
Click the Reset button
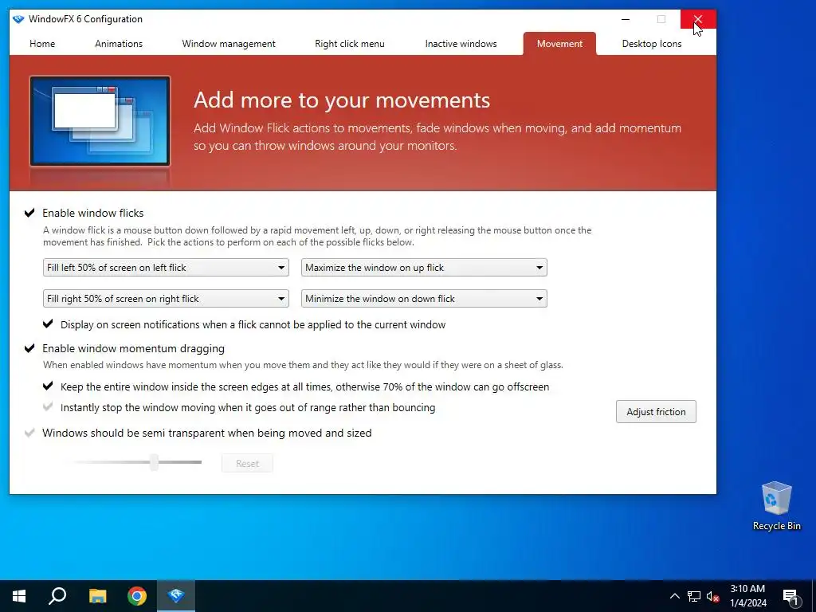coord(247,463)
